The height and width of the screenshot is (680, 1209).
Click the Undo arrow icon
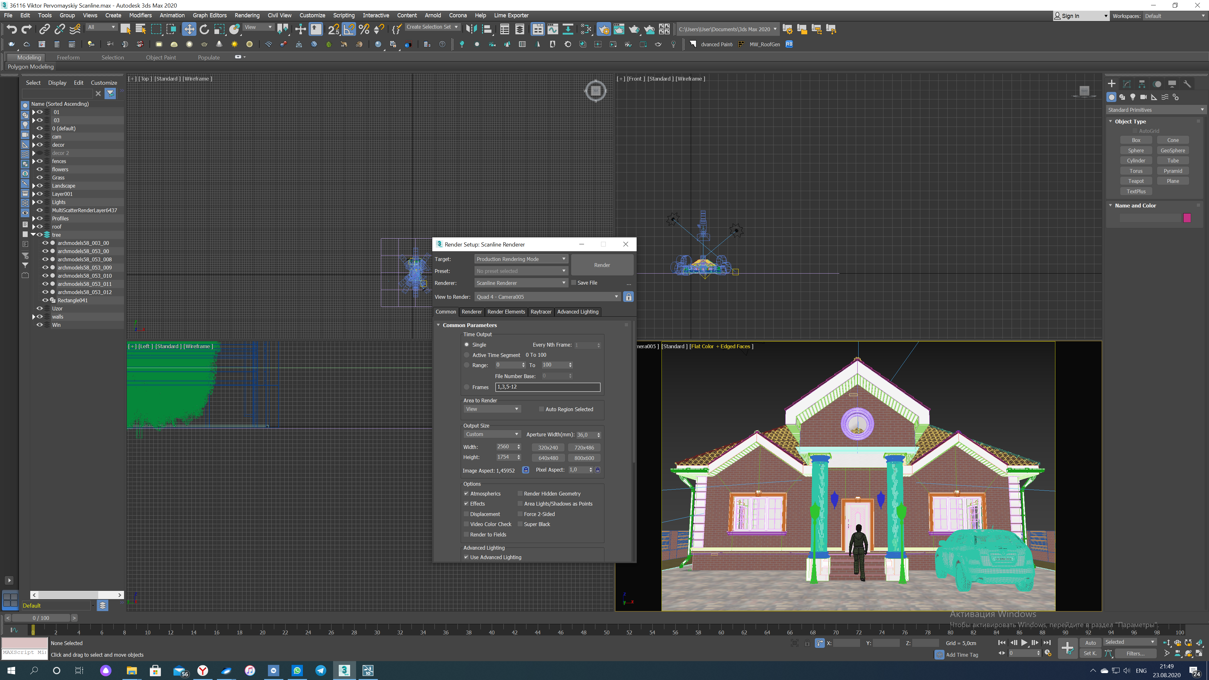tap(11, 29)
